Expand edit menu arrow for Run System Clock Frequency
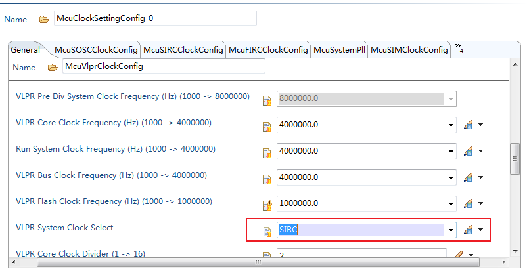Screen dimensions: 529x275 (481, 152)
